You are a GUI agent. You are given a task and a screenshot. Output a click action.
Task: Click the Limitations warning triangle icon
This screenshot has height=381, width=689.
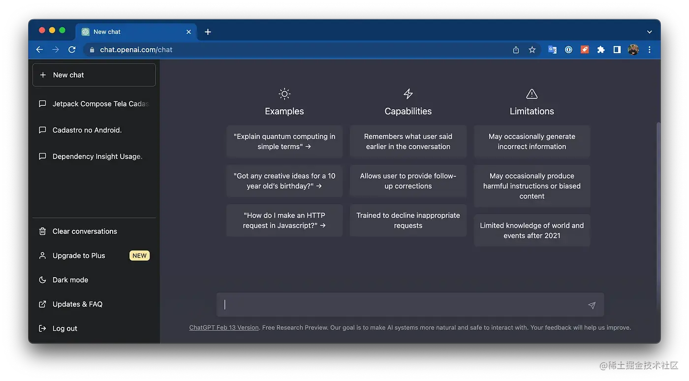point(532,94)
